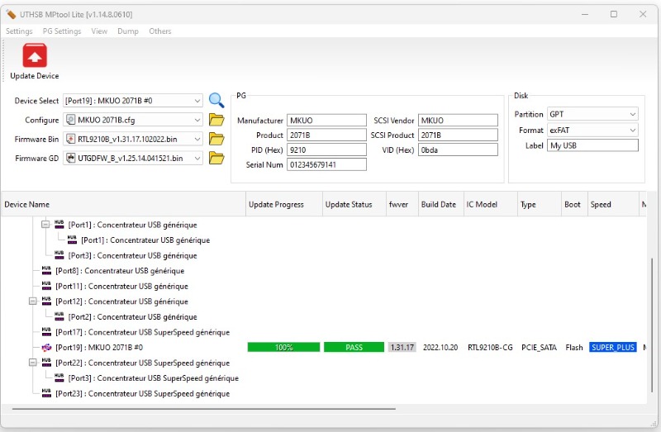Select Port17 SuperSpeed hub tree row
The image size is (661, 432).
point(142,332)
